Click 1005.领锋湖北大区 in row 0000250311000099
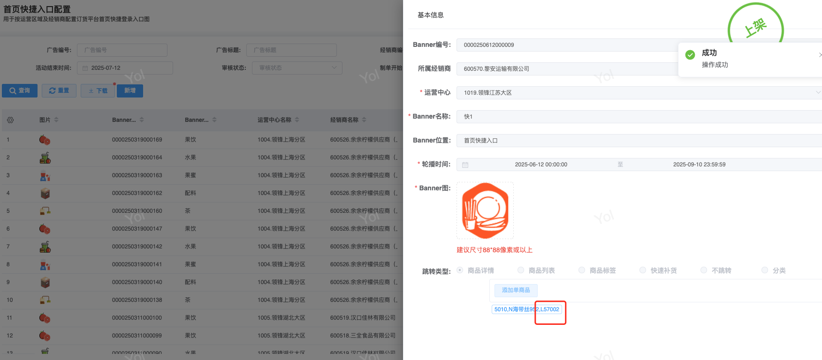The height and width of the screenshot is (360, 822). [282, 336]
